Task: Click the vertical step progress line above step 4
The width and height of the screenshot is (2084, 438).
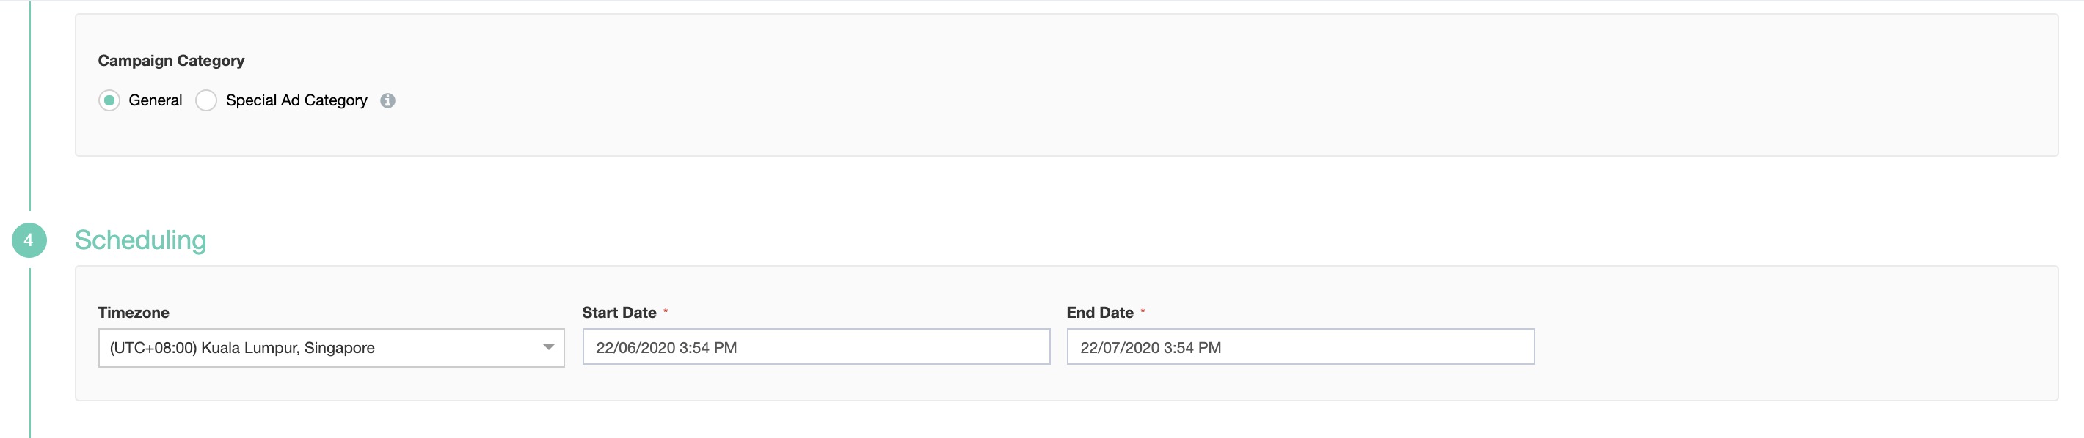Action: click(30, 105)
